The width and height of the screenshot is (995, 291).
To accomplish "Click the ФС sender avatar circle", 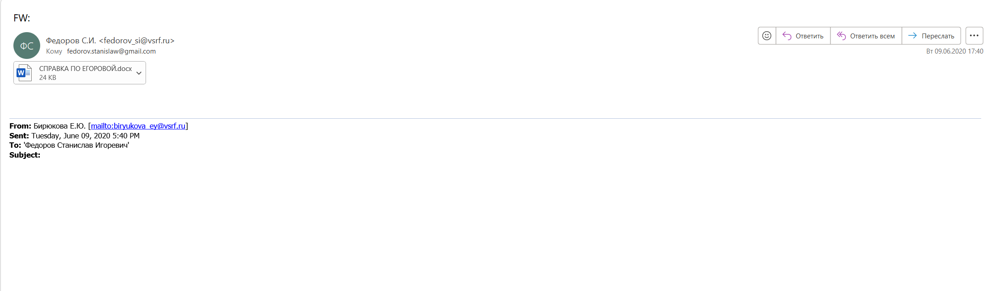I will 27,46.
